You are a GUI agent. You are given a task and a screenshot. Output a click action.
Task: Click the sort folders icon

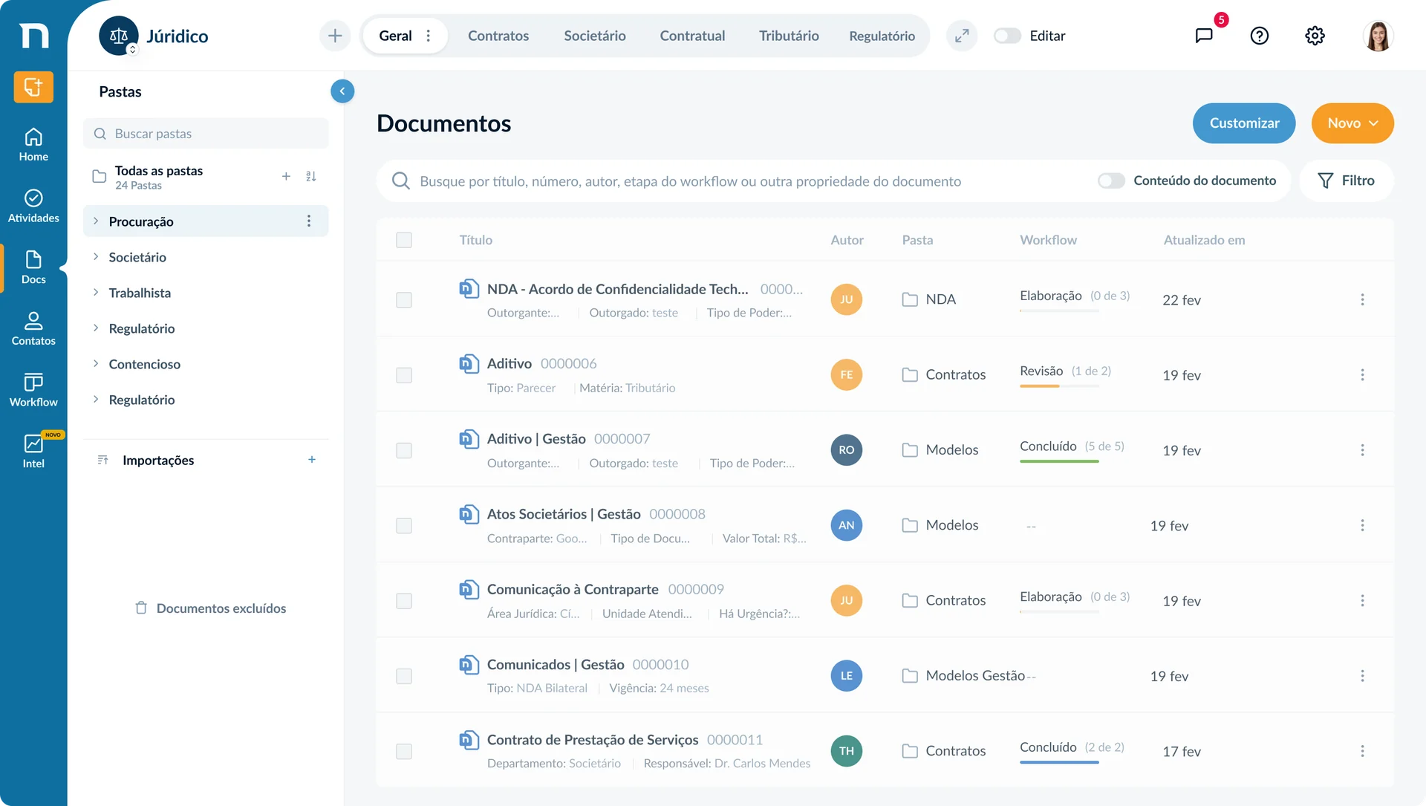coord(311,176)
